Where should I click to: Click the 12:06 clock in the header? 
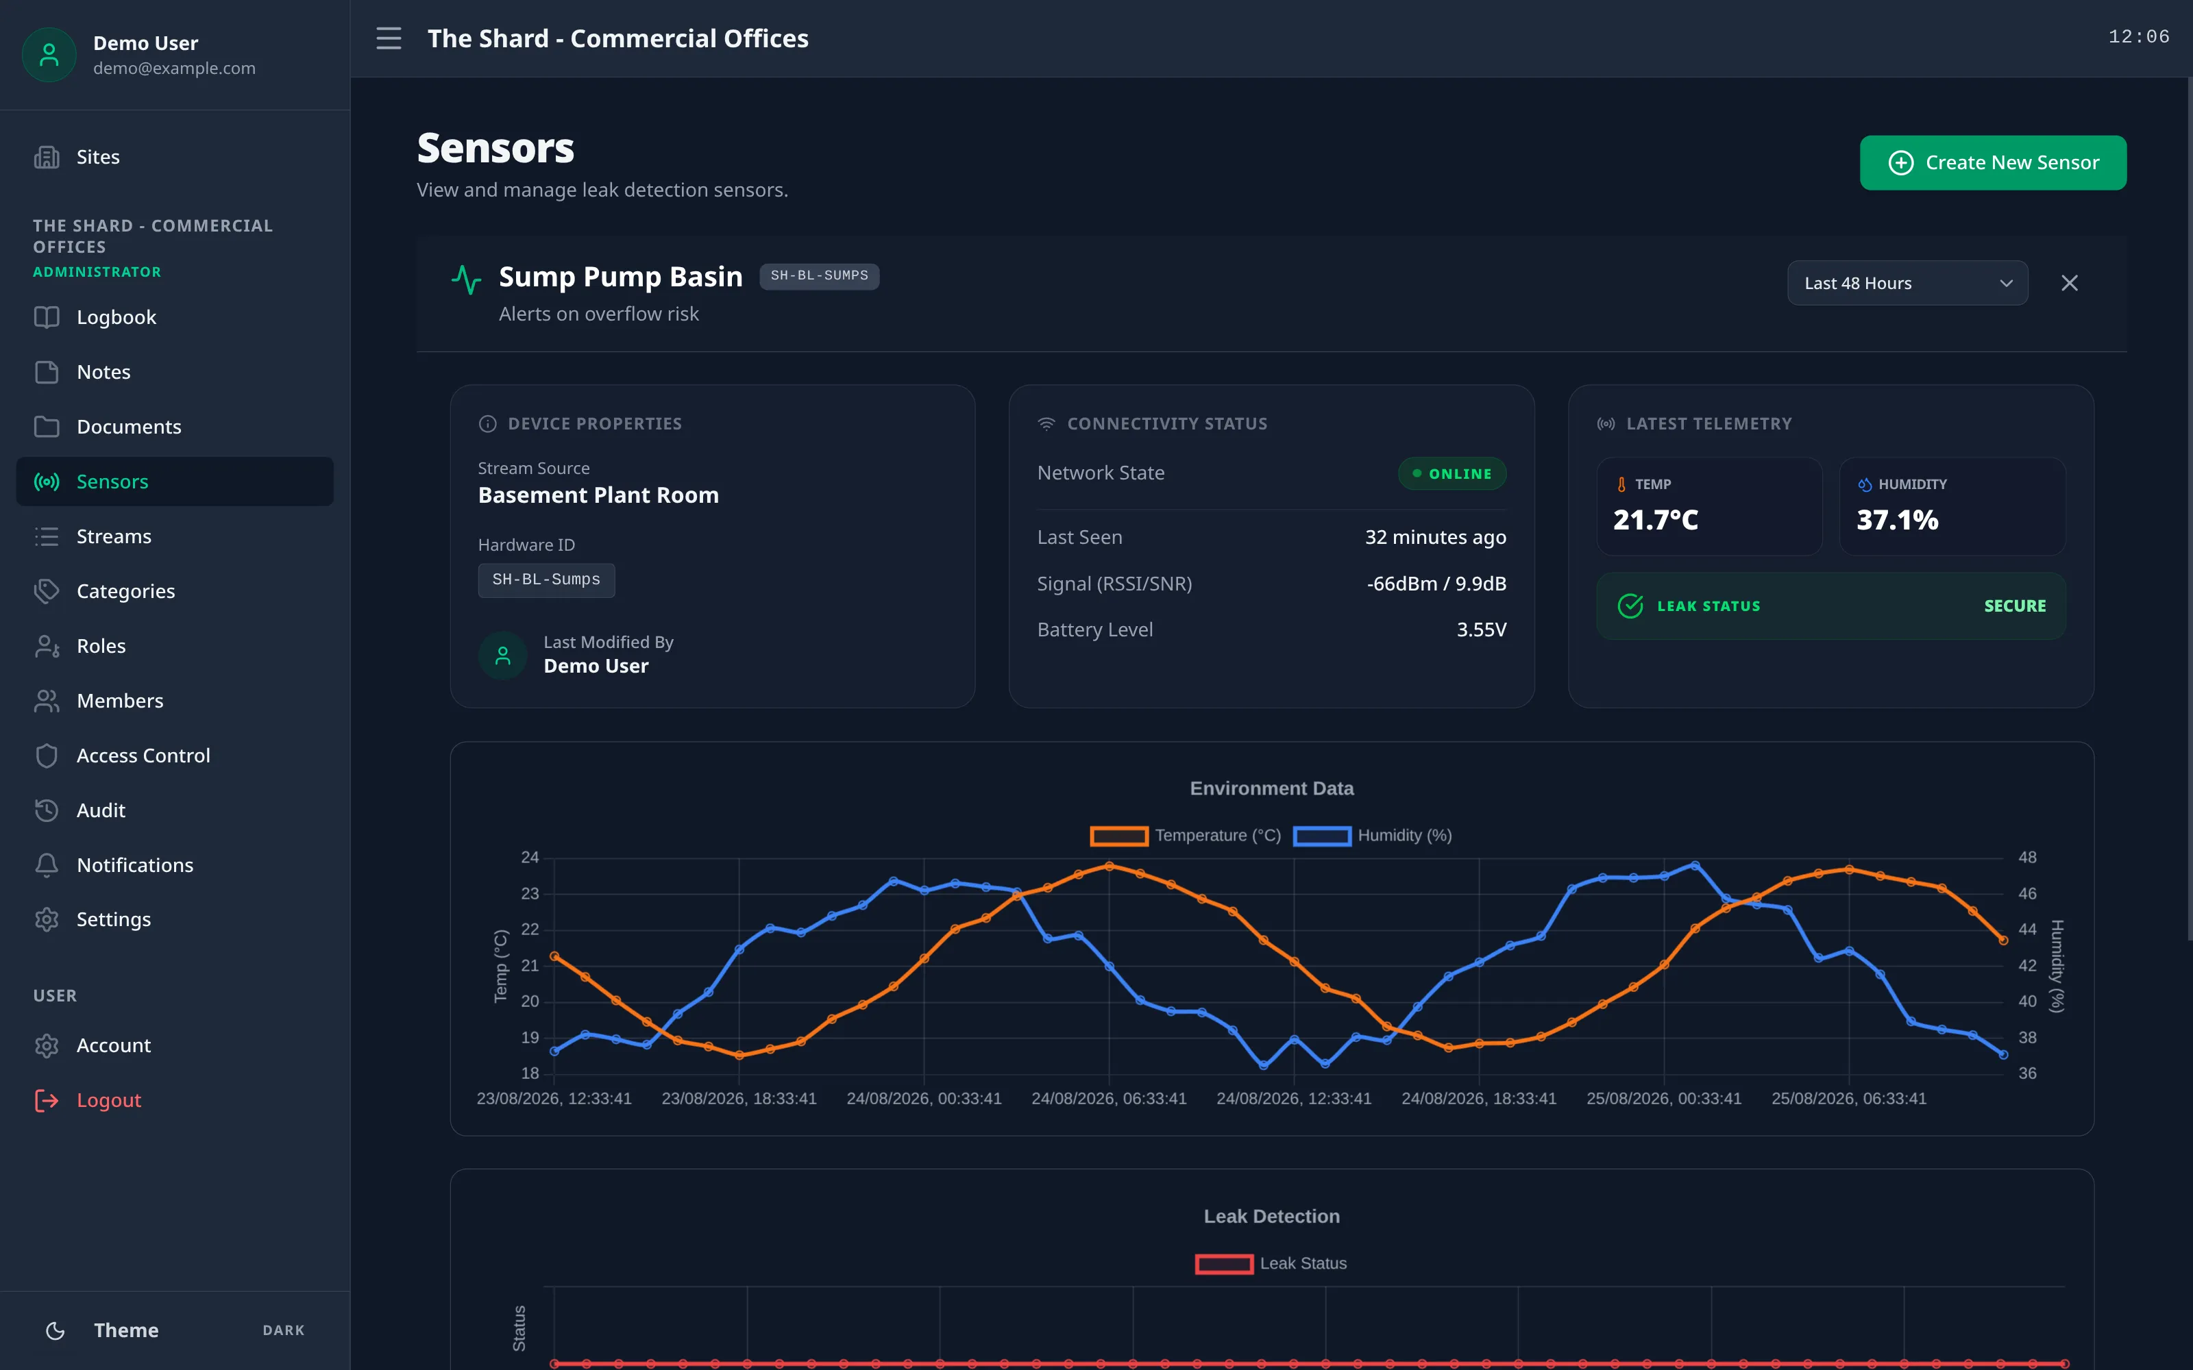(2139, 37)
